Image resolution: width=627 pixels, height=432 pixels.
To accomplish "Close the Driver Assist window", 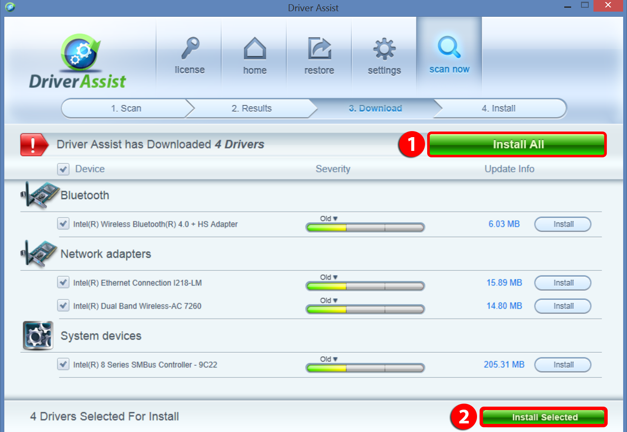I will (x=608, y=6).
